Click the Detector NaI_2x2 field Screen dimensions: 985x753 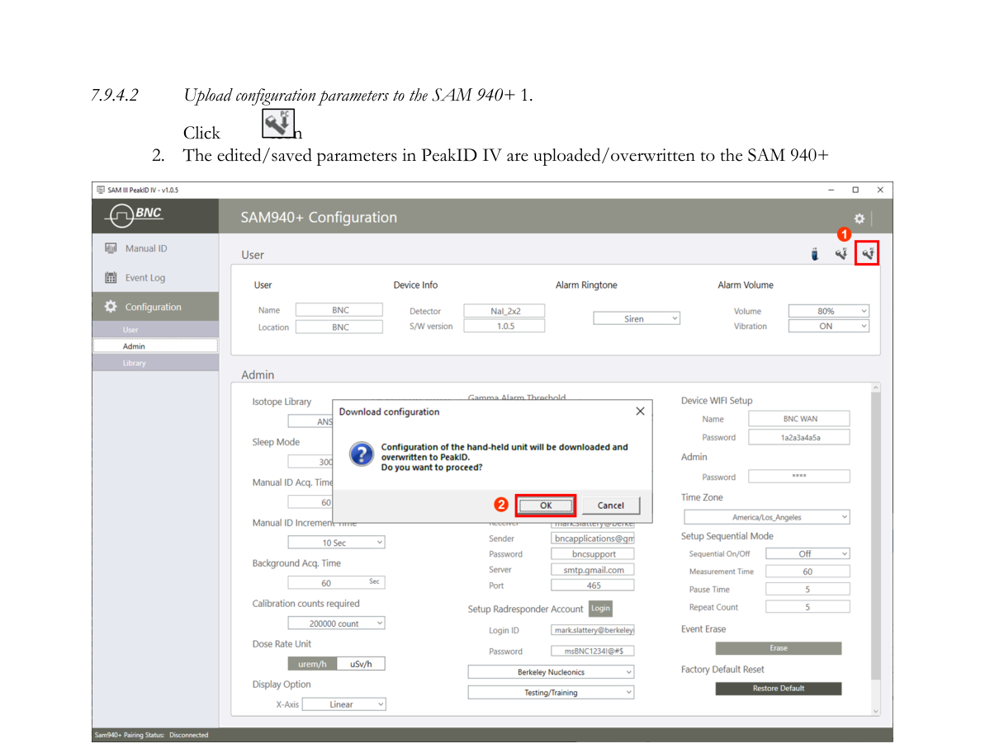pos(504,311)
